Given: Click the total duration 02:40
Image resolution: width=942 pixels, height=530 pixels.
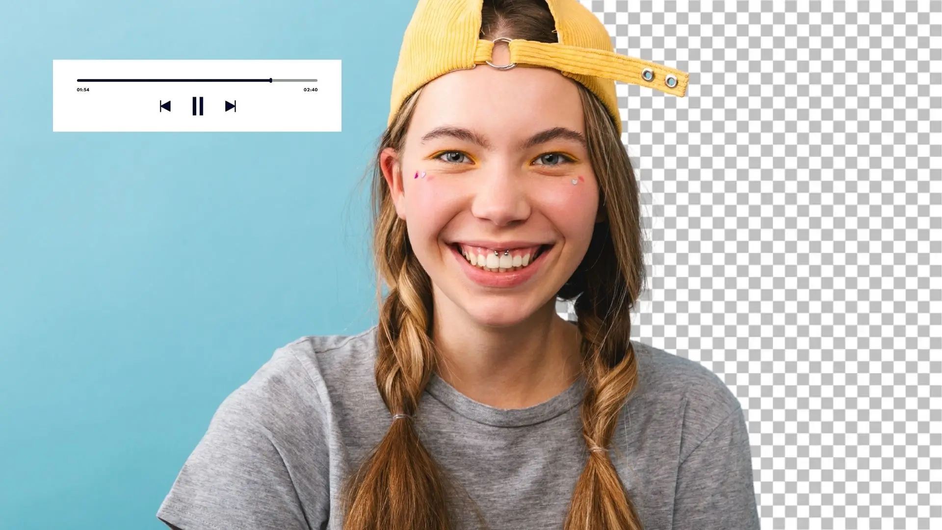Looking at the screenshot, I should pyautogui.click(x=311, y=90).
